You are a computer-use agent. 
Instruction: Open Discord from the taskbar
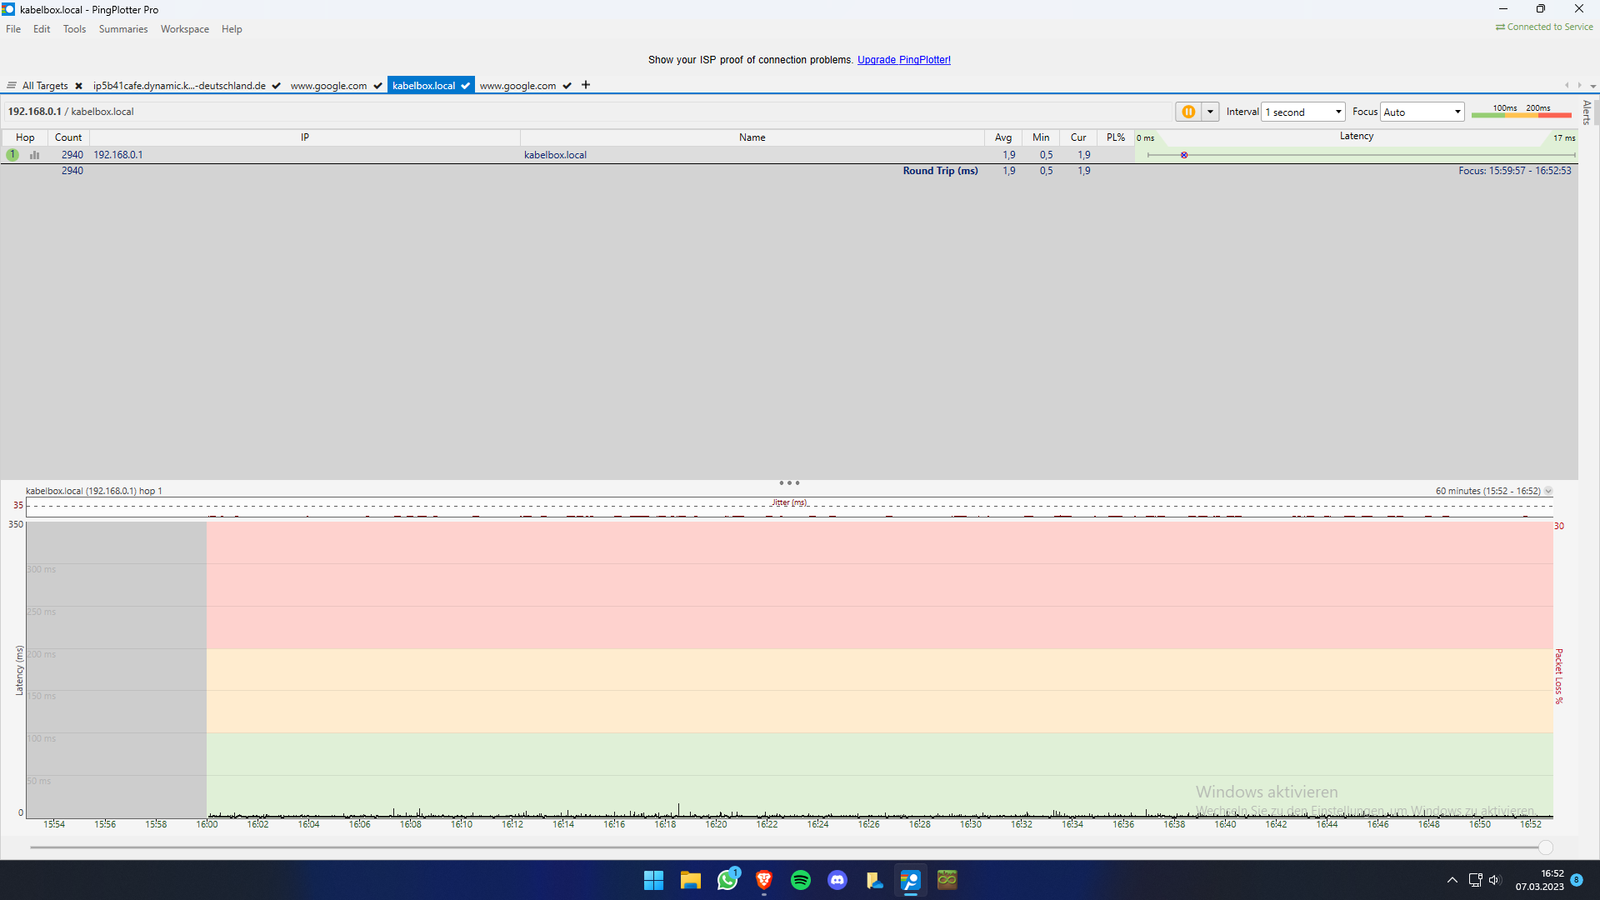click(837, 880)
